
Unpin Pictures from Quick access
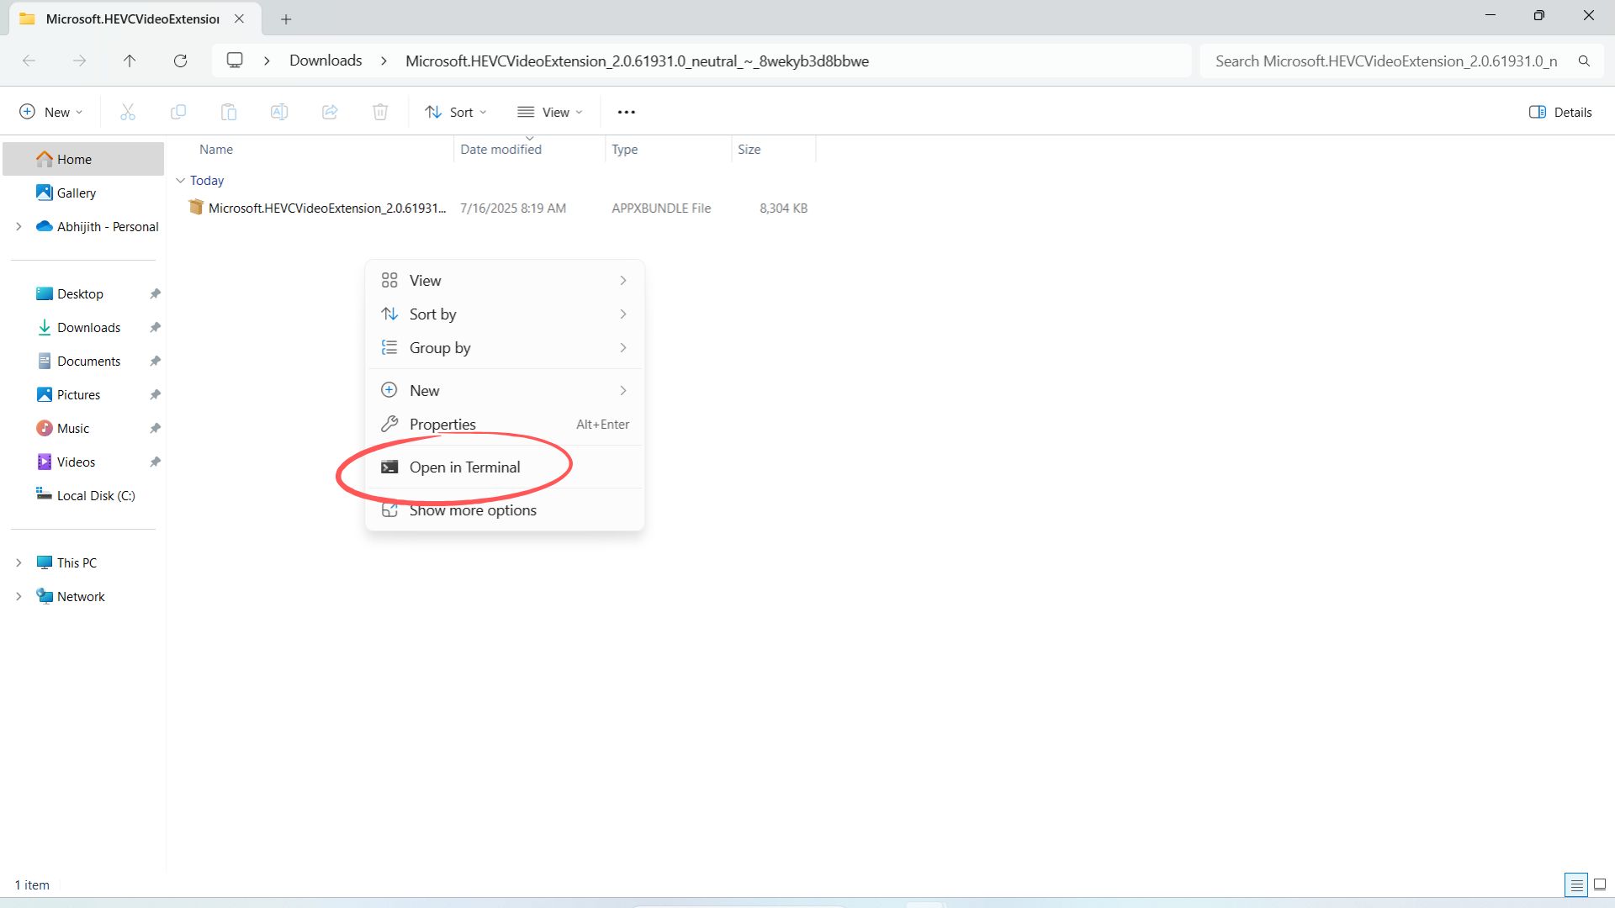click(155, 394)
